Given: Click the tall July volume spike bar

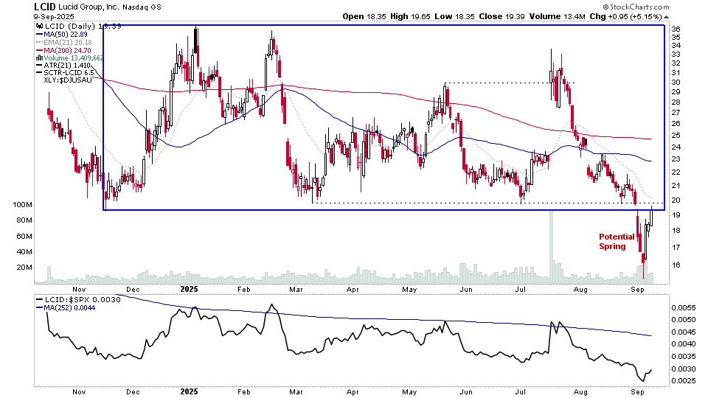Looking at the screenshot, I should tap(551, 248).
